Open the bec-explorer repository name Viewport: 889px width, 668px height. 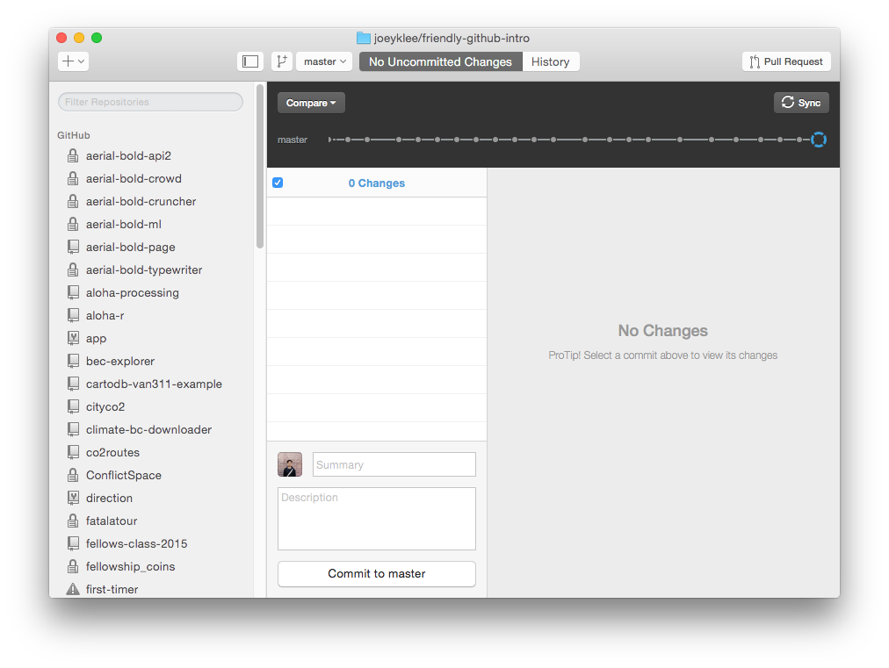tap(120, 361)
